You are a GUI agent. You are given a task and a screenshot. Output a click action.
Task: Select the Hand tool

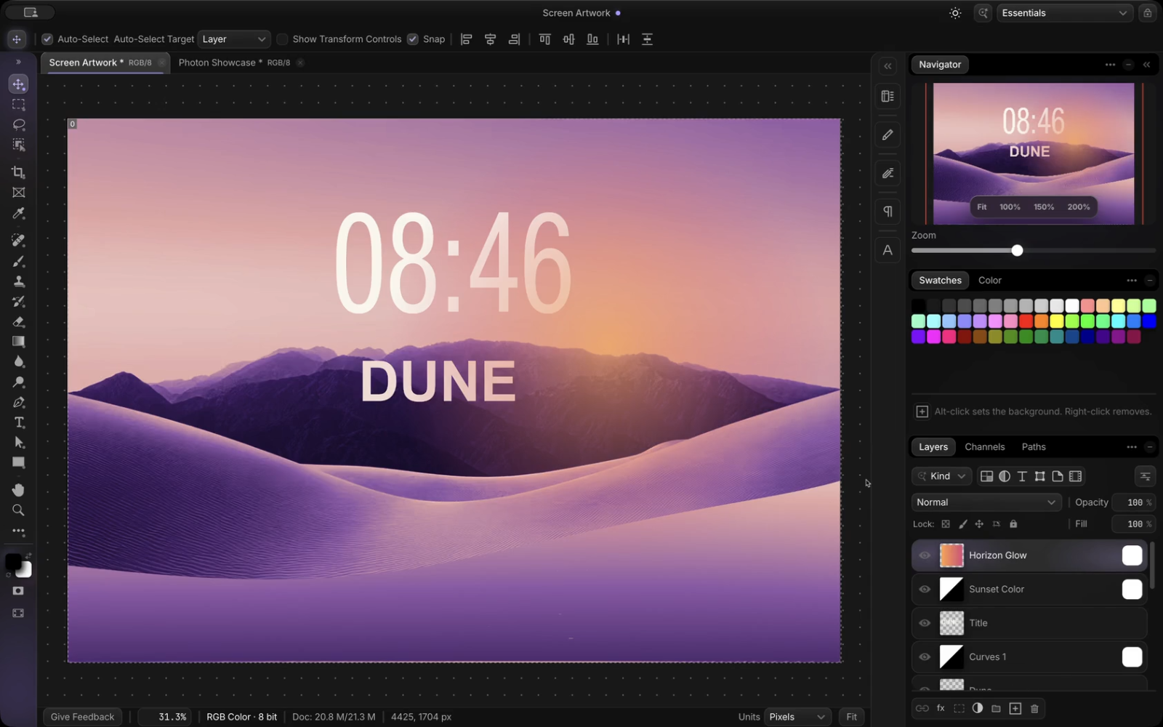click(x=18, y=489)
